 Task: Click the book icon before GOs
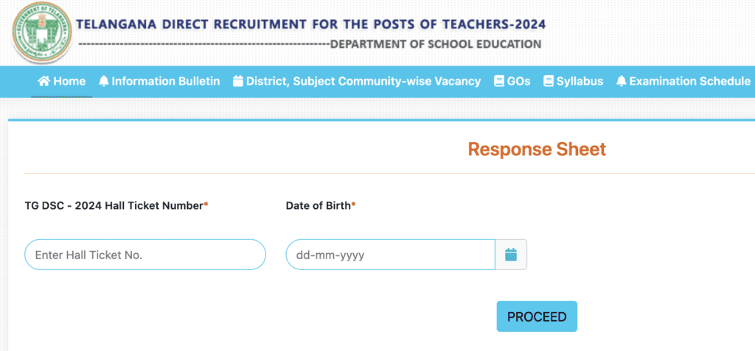(499, 82)
